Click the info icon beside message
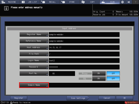This screenshot has width=139, height=104. click(x=6, y=8)
